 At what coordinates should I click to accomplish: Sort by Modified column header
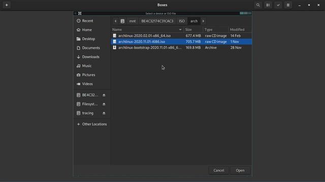240,29
